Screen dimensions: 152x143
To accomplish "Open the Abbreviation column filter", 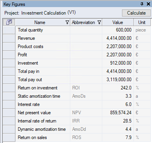I will [x=99, y=22].
